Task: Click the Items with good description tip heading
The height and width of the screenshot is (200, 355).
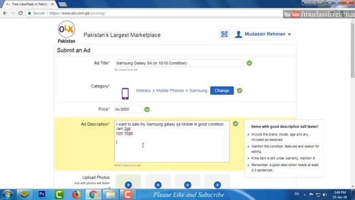Action: [x=285, y=127]
